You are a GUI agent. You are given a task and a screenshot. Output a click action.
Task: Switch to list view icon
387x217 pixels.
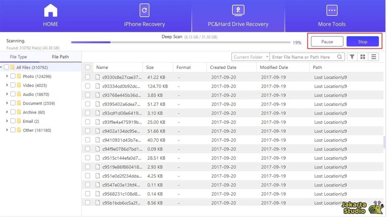tap(373, 57)
